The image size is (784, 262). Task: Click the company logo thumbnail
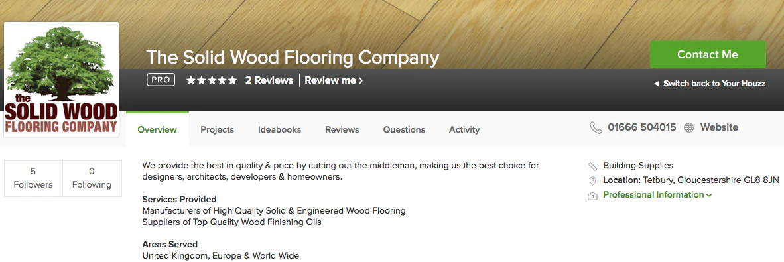[61, 79]
